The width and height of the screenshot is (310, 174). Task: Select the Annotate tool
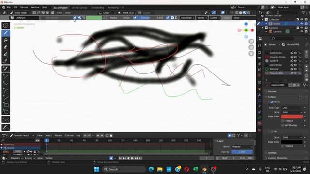6,127
